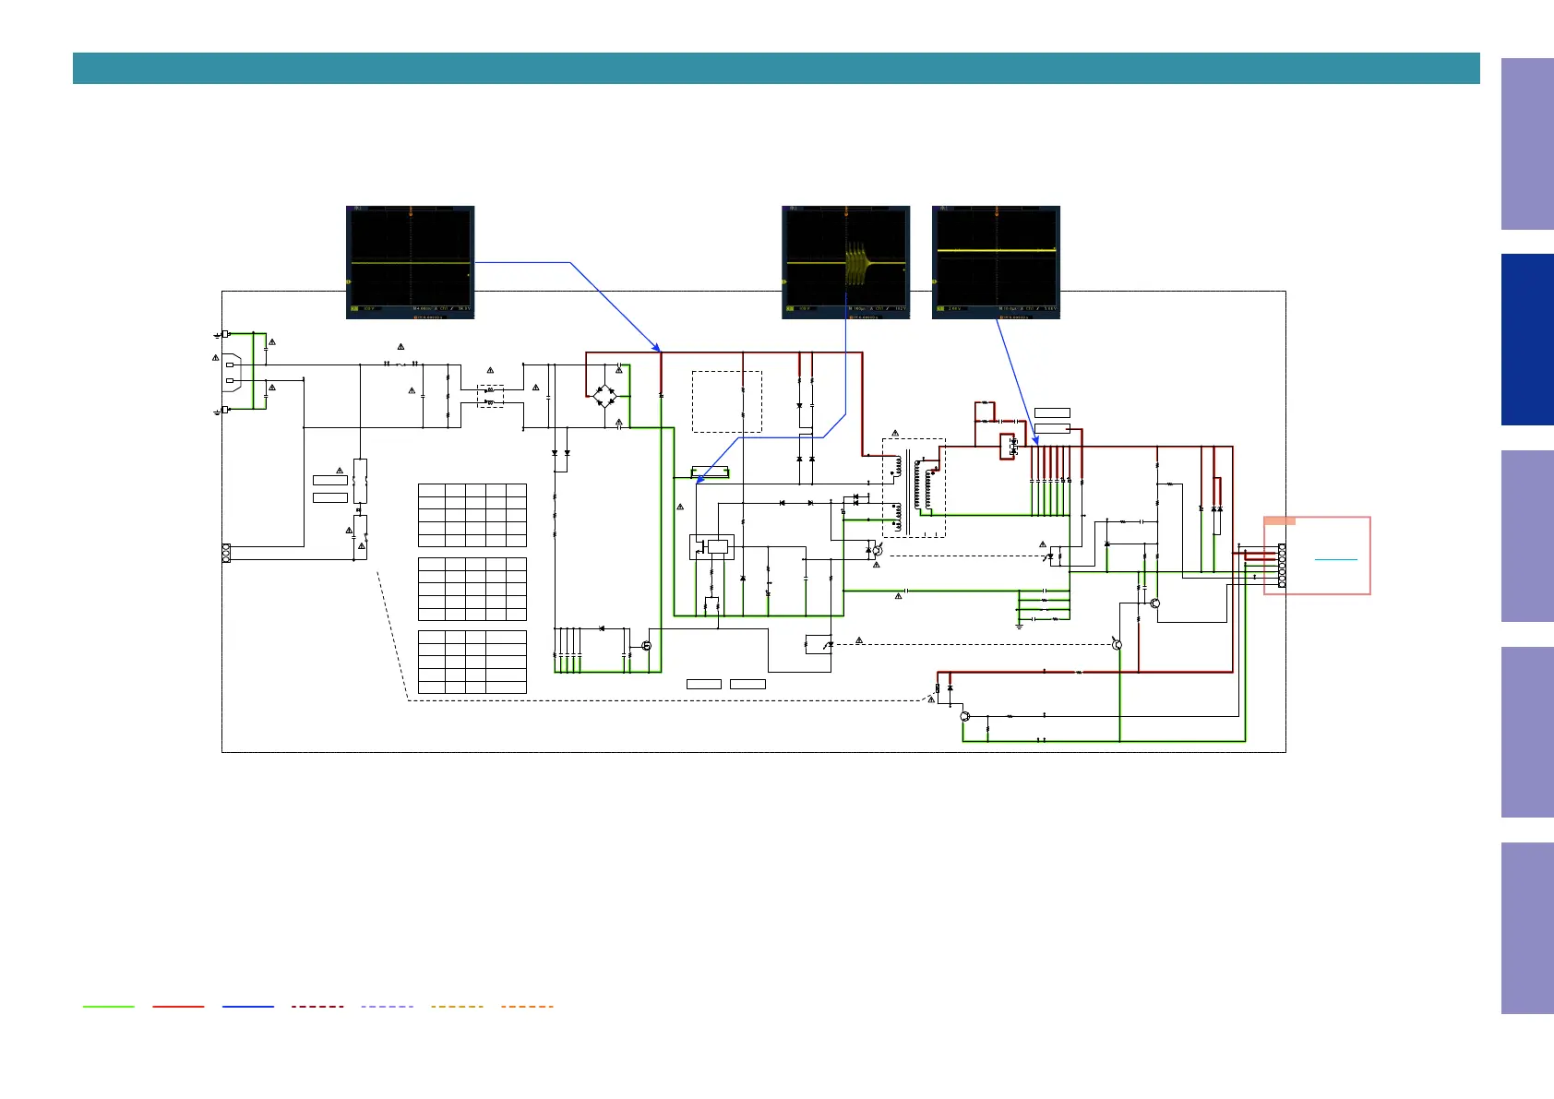
Task: Click the solid red legend line
Action: point(178,1007)
